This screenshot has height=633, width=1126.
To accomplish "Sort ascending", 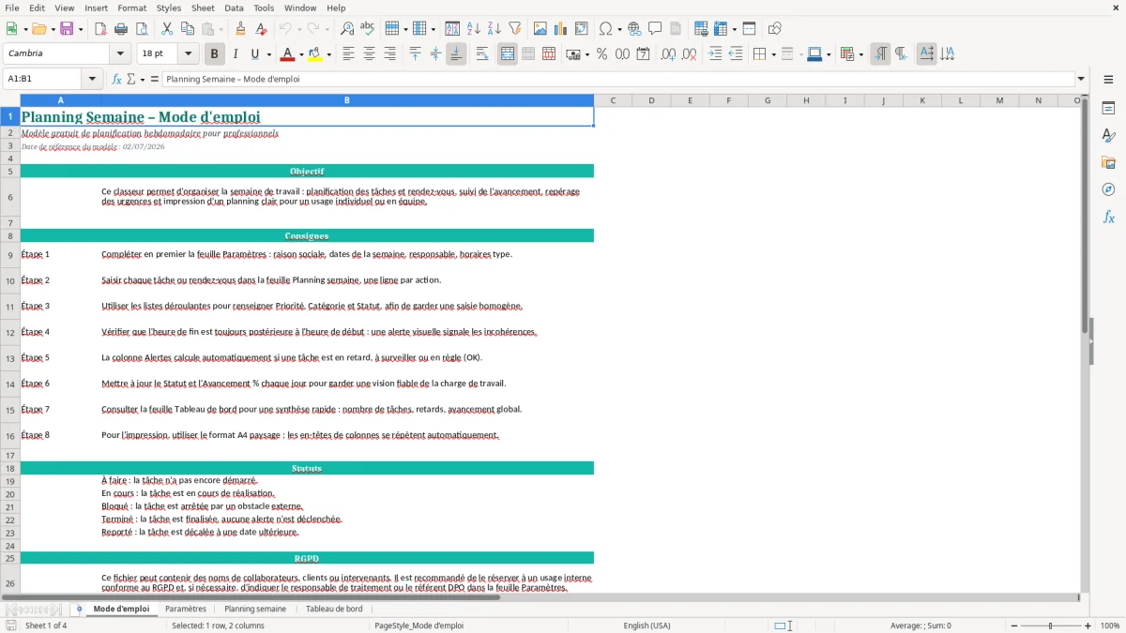I will click(x=473, y=28).
